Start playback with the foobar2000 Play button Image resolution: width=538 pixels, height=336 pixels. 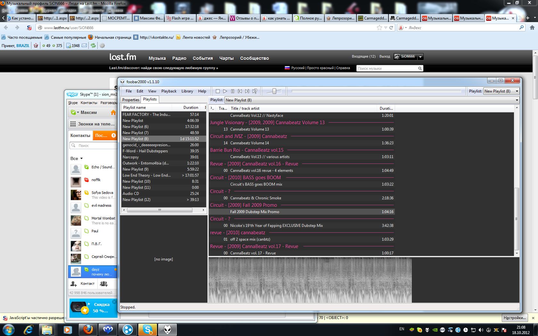point(225,91)
